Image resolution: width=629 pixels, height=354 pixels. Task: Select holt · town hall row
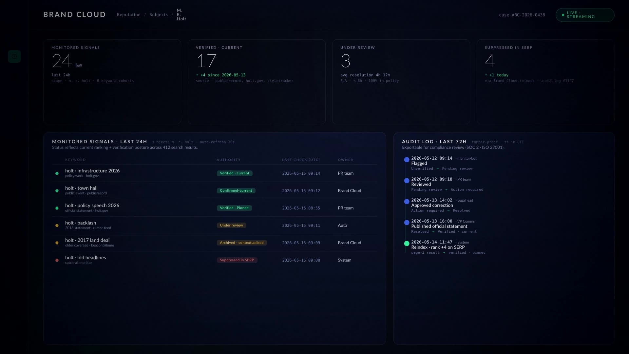pyautogui.click(x=215, y=190)
